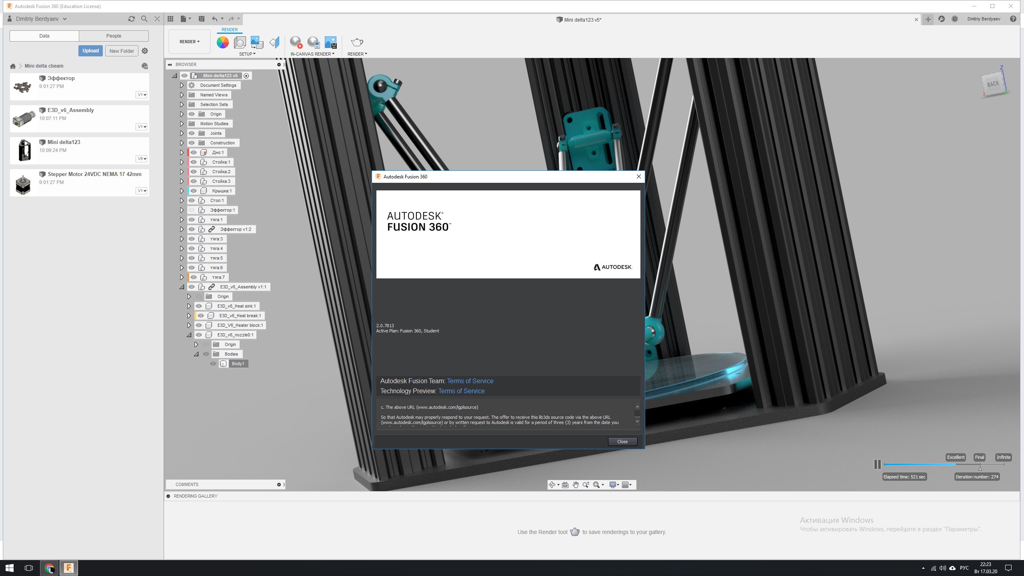1024x576 pixels.
Task: Stop the in-canvas render
Action: (296, 42)
